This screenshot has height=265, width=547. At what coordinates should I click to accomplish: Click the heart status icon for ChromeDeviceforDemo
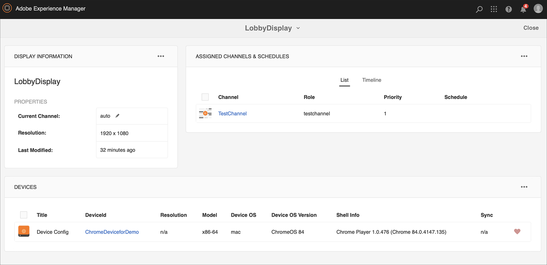pyautogui.click(x=517, y=231)
